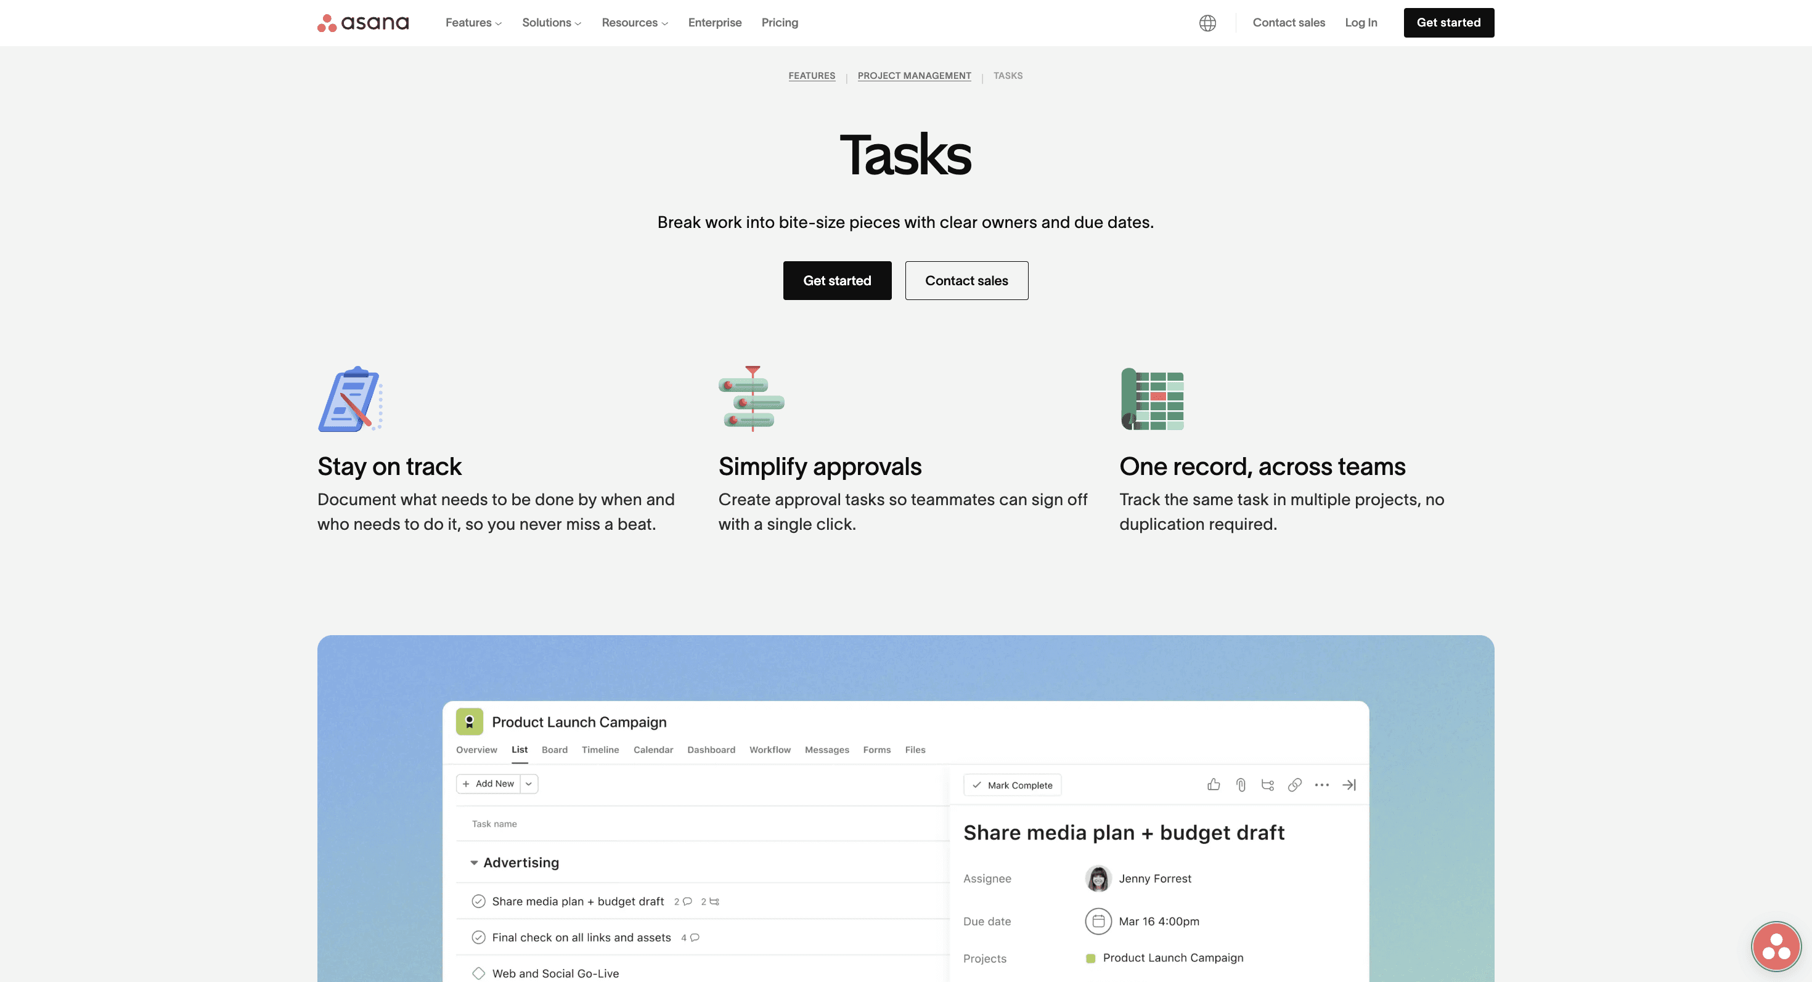Expand the Add New dropdown arrow
The width and height of the screenshot is (1812, 982).
click(x=529, y=783)
